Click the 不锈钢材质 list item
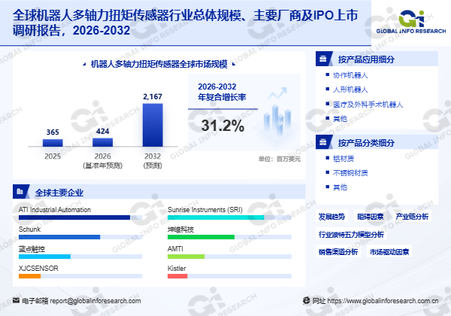 tap(350, 173)
